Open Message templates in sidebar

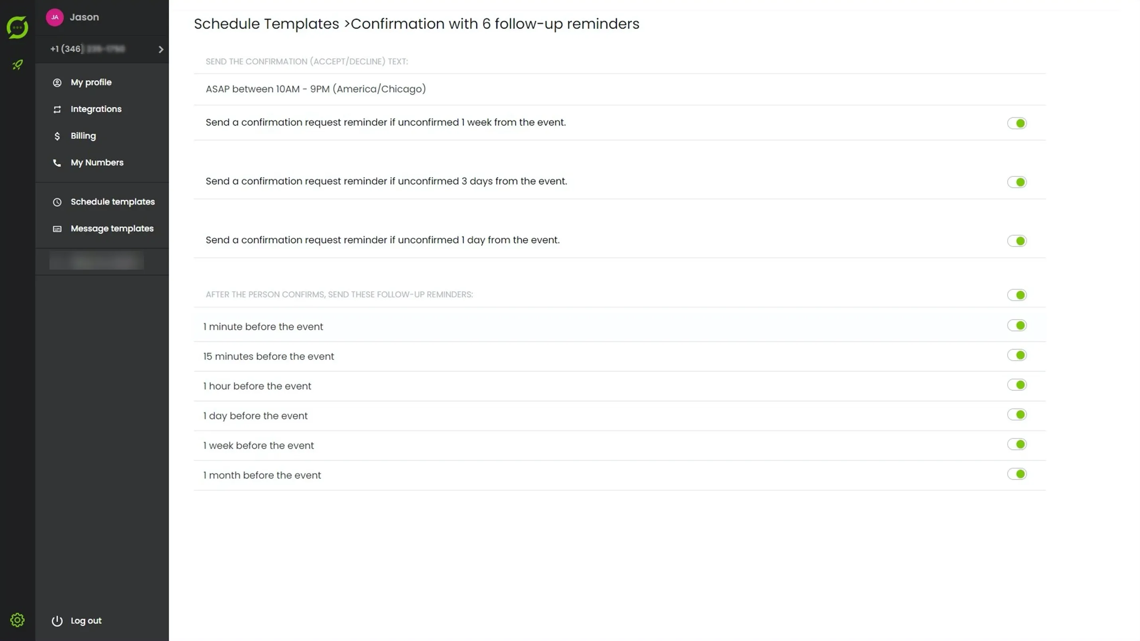pos(112,229)
